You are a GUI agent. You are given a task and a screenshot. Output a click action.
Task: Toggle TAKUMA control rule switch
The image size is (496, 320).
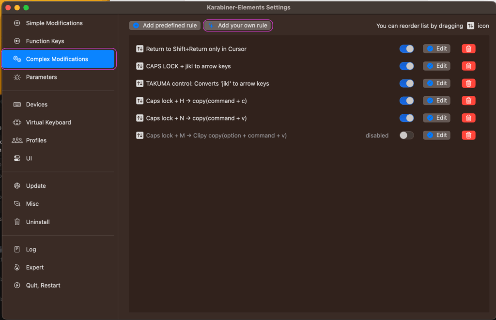point(406,83)
